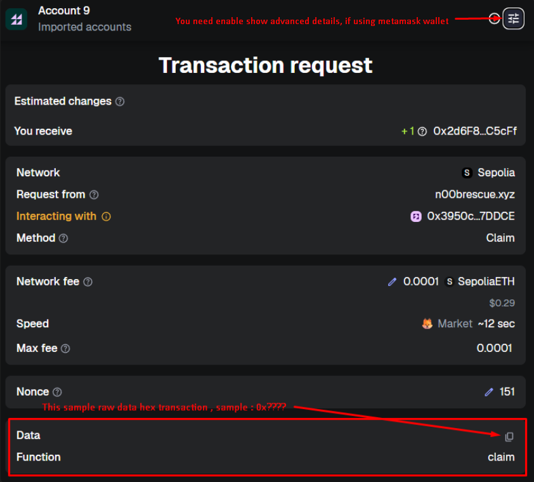Copy the raw transaction data hex
Viewport: 534px width, 482px height.
click(x=509, y=437)
